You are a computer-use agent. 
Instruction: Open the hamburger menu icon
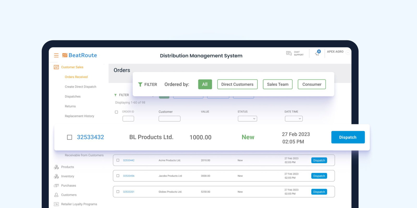tap(56, 55)
